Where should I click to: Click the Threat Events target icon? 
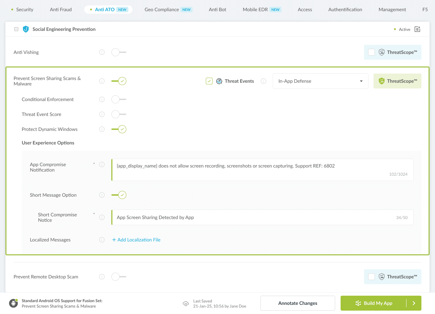(x=219, y=81)
